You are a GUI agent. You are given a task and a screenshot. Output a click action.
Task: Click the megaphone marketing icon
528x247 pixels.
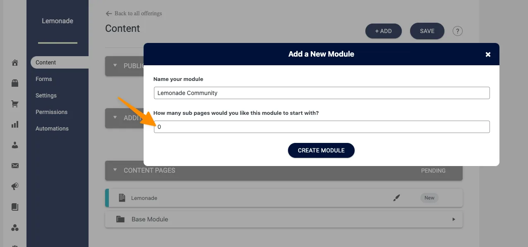coord(15,186)
